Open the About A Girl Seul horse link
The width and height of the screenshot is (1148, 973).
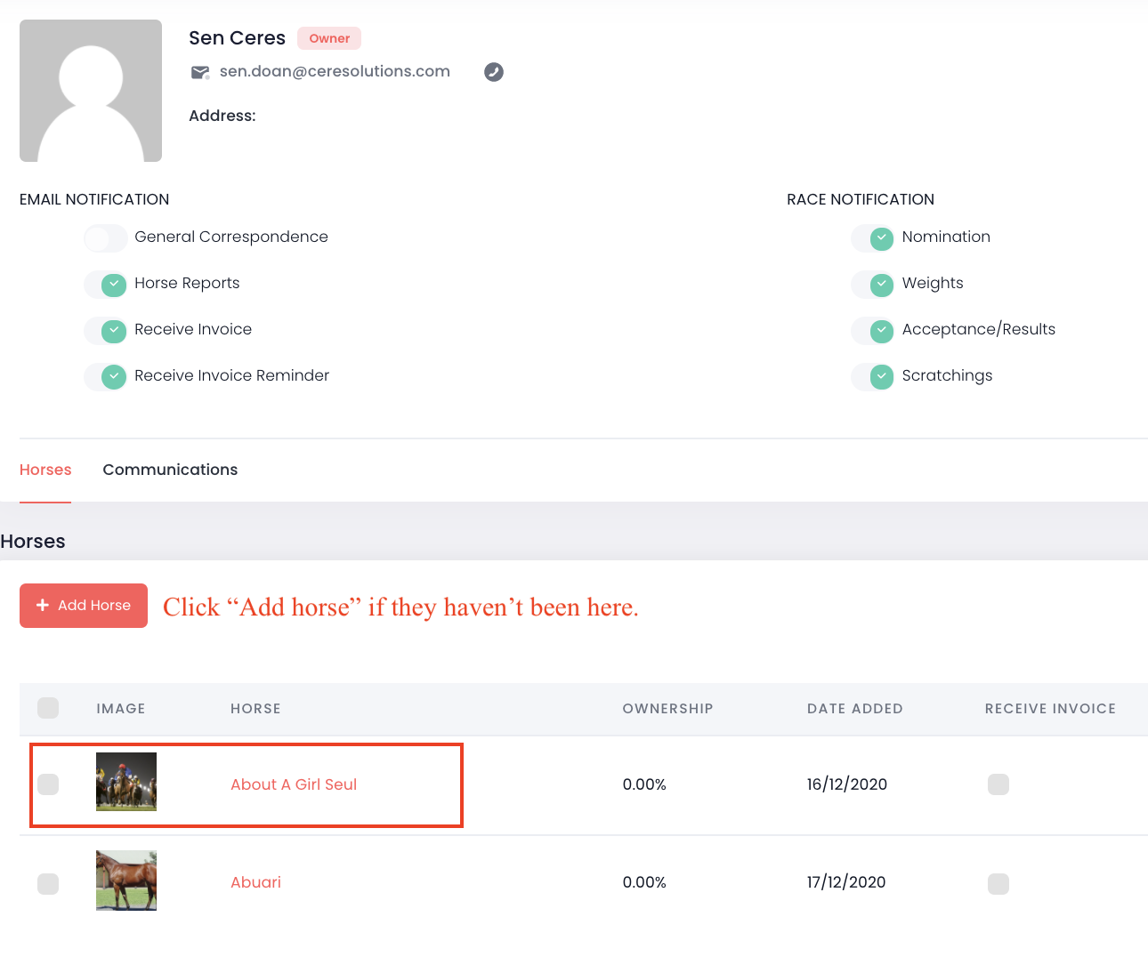click(x=294, y=784)
